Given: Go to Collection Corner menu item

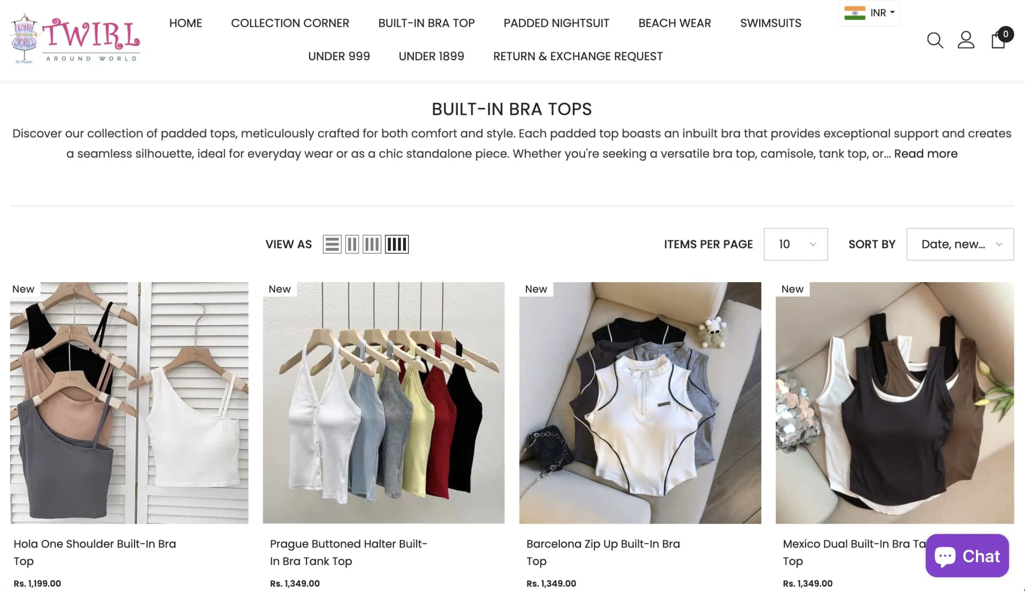Looking at the screenshot, I should (x=290, y=23).
